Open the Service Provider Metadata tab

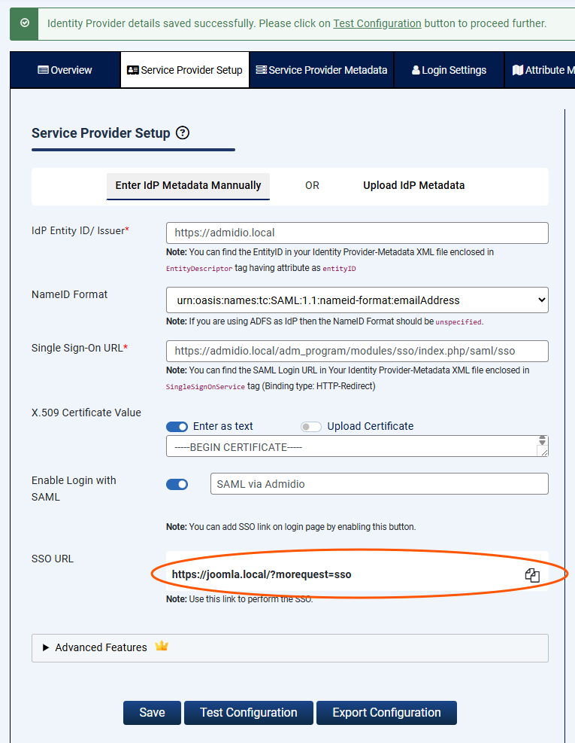click(x=322, y=70)
